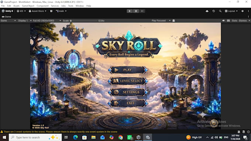The height and width of the screenshot is (141, 251).
Task: Select the Game view tab
Action: click(x=6, y=17)
